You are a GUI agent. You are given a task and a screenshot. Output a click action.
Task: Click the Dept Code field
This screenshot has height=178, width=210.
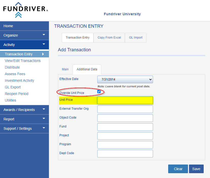click(125, 154)
